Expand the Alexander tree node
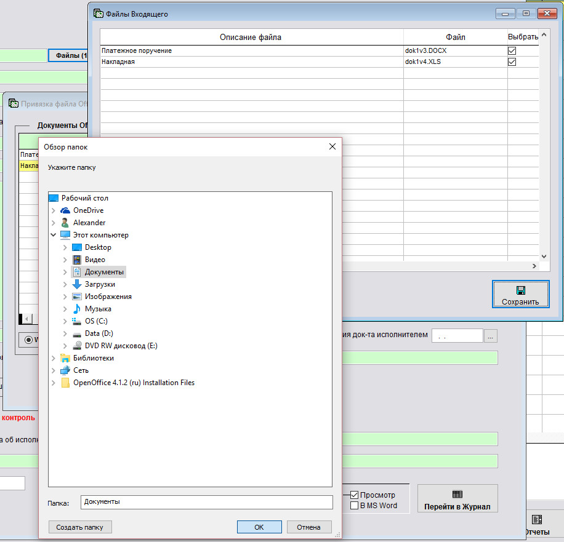 coord(53,223)
